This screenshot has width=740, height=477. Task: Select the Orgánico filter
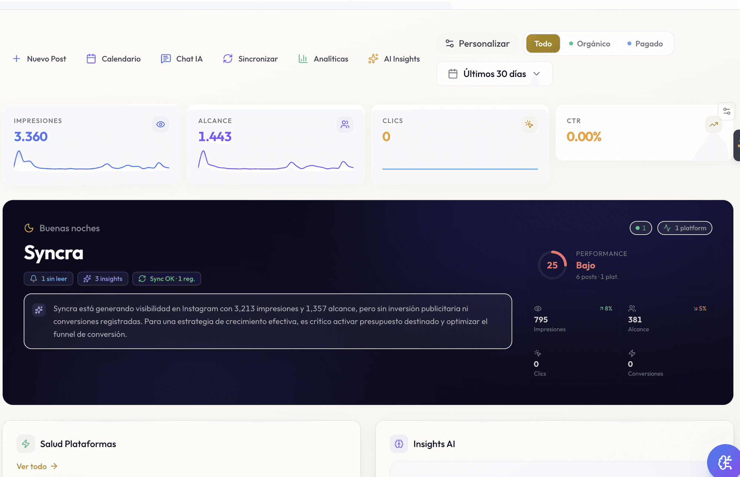(590, 43)
